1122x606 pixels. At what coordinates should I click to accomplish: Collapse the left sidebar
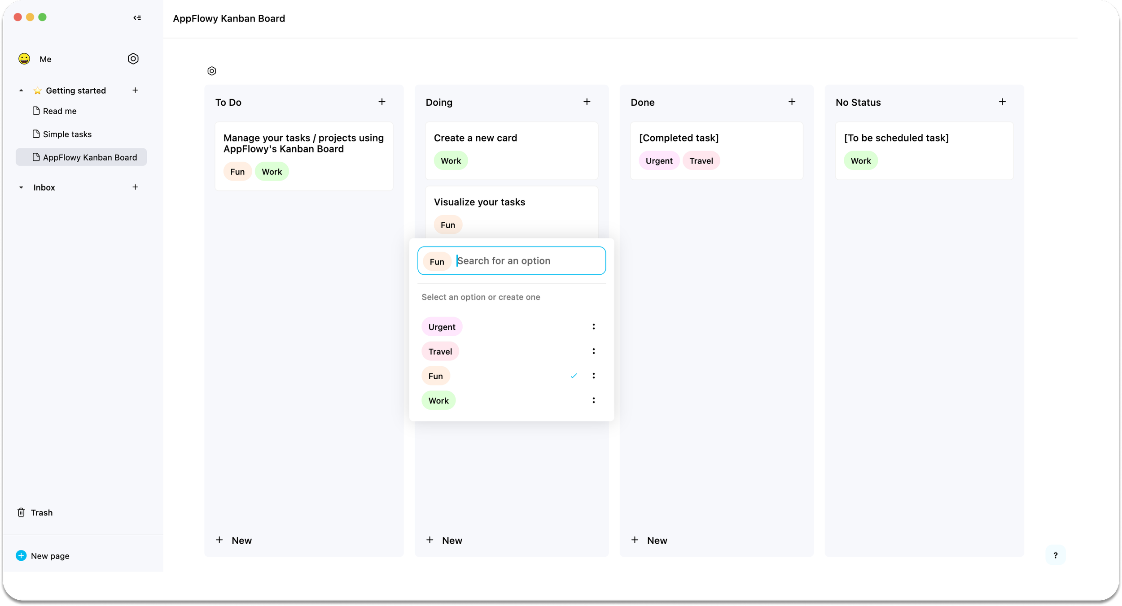(137, 17)
